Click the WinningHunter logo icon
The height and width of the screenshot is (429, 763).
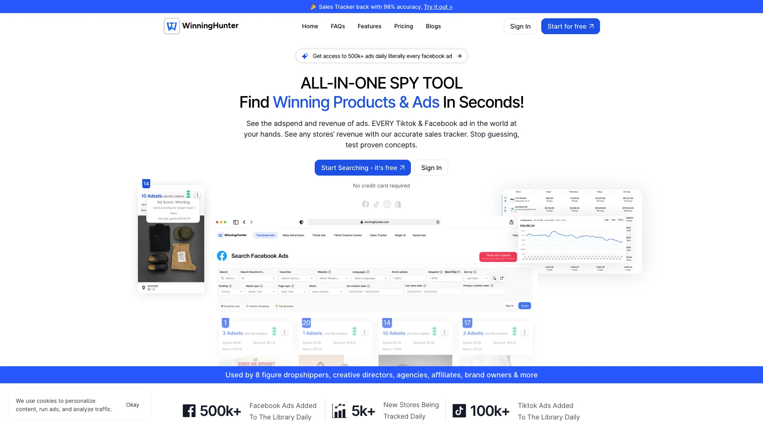[171, 26]
